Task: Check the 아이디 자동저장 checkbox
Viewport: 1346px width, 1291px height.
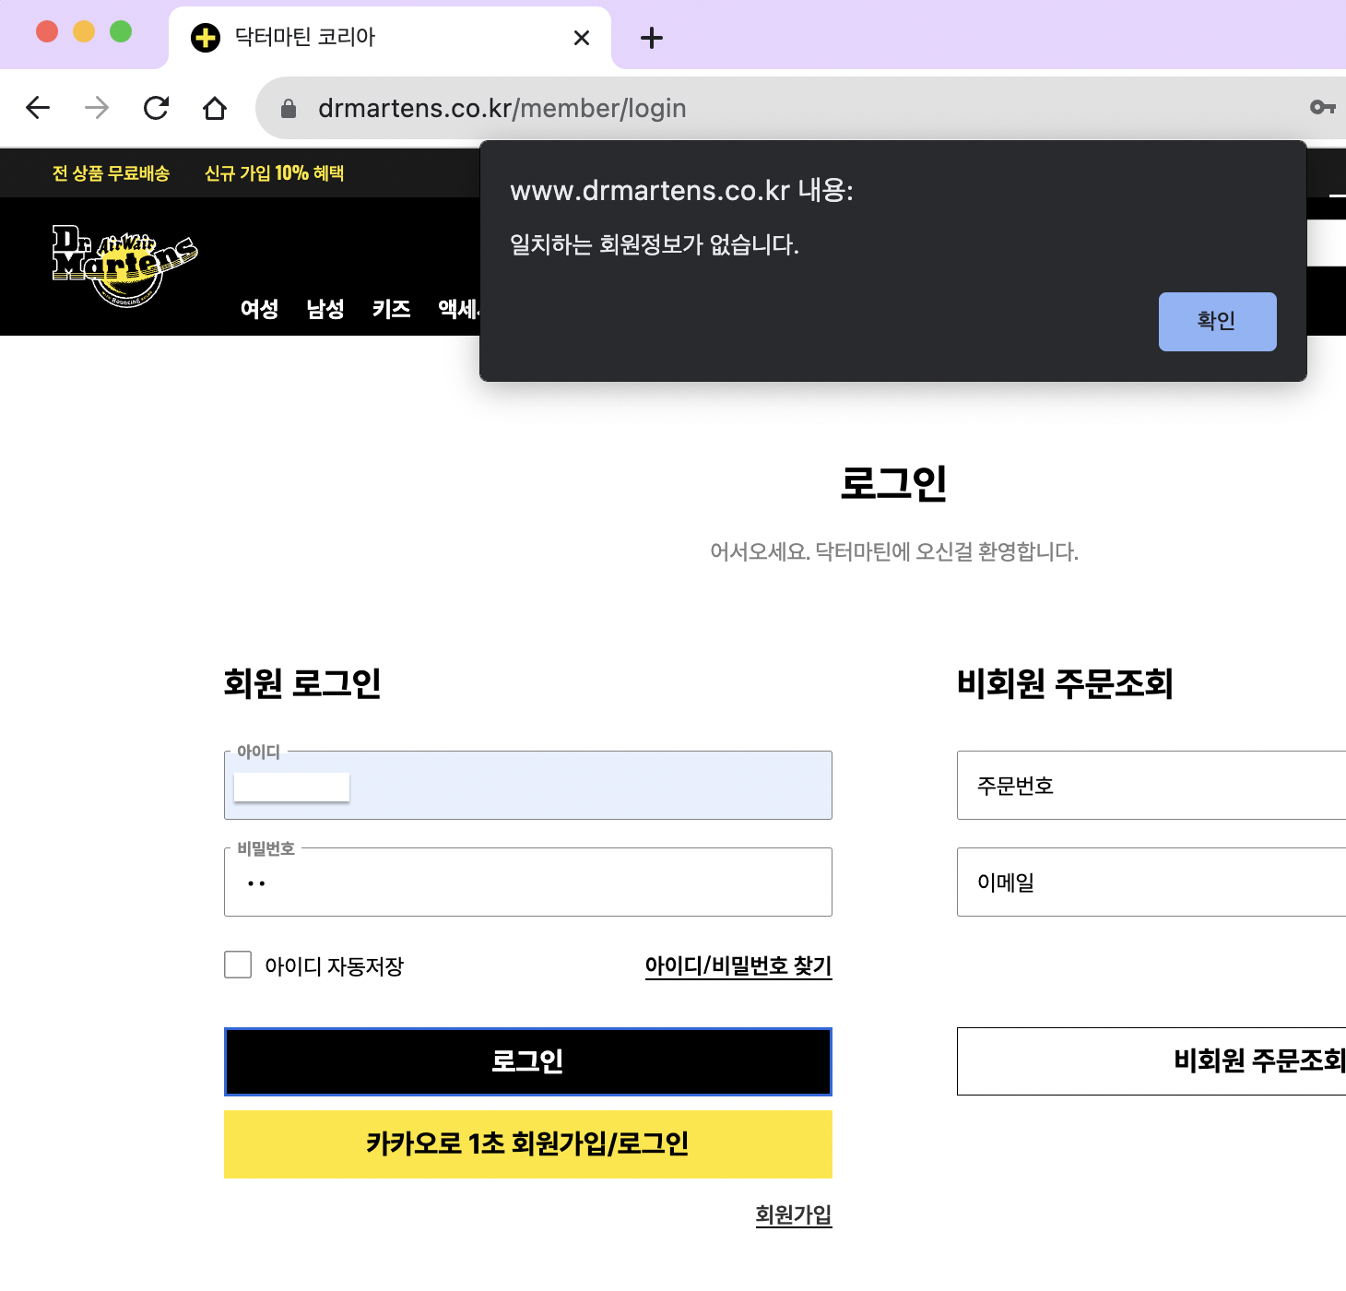Action: (x=238, y=965)
